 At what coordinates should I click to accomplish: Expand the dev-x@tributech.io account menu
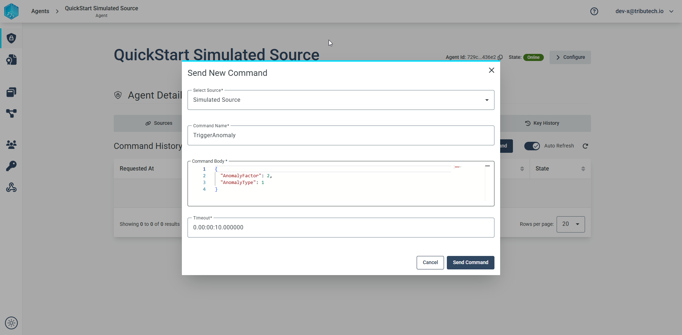[x=644, y=11]
